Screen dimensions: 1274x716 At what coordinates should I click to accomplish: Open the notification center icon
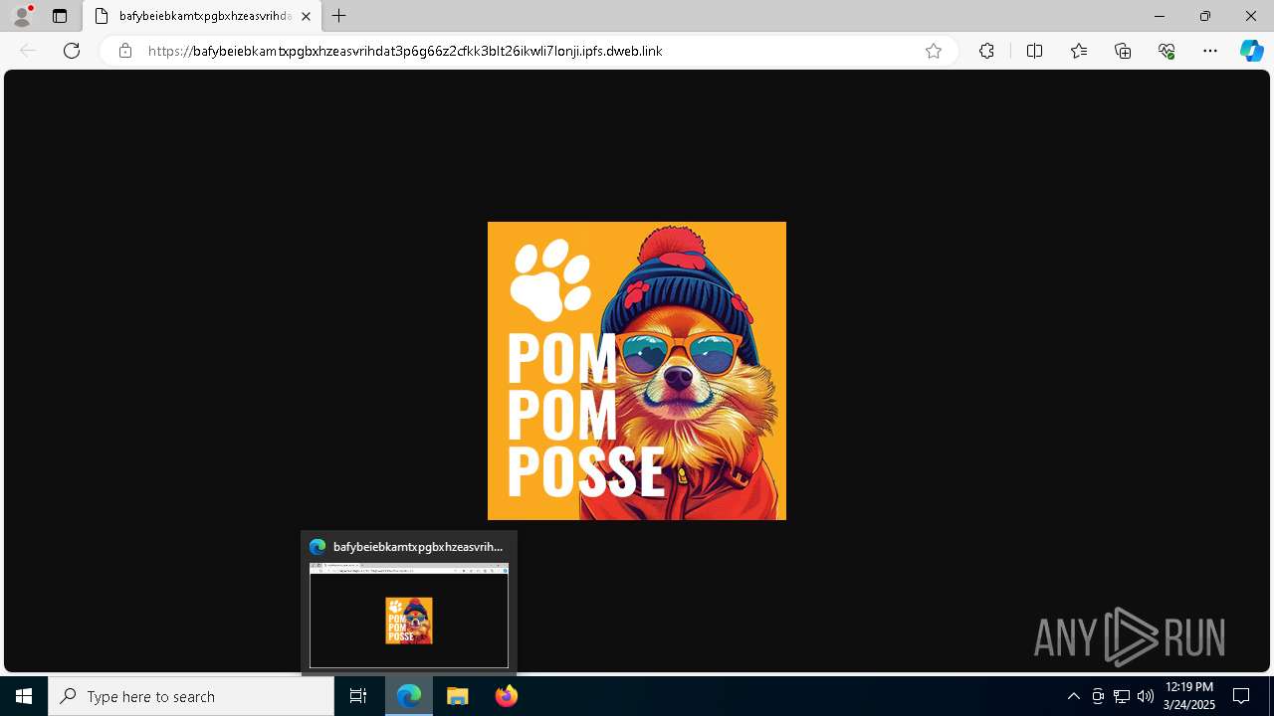(x=1241, y=696)
